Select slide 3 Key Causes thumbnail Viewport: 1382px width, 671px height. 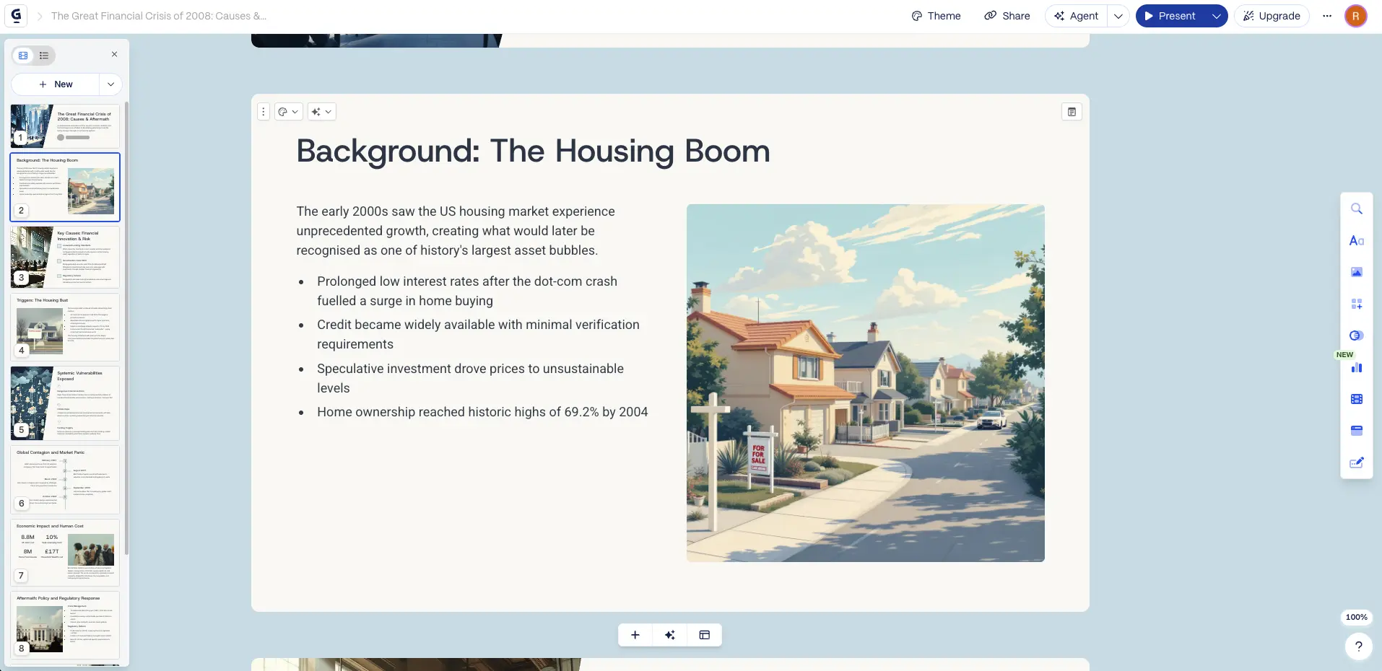pyautogui.click(x=65, y=257)
